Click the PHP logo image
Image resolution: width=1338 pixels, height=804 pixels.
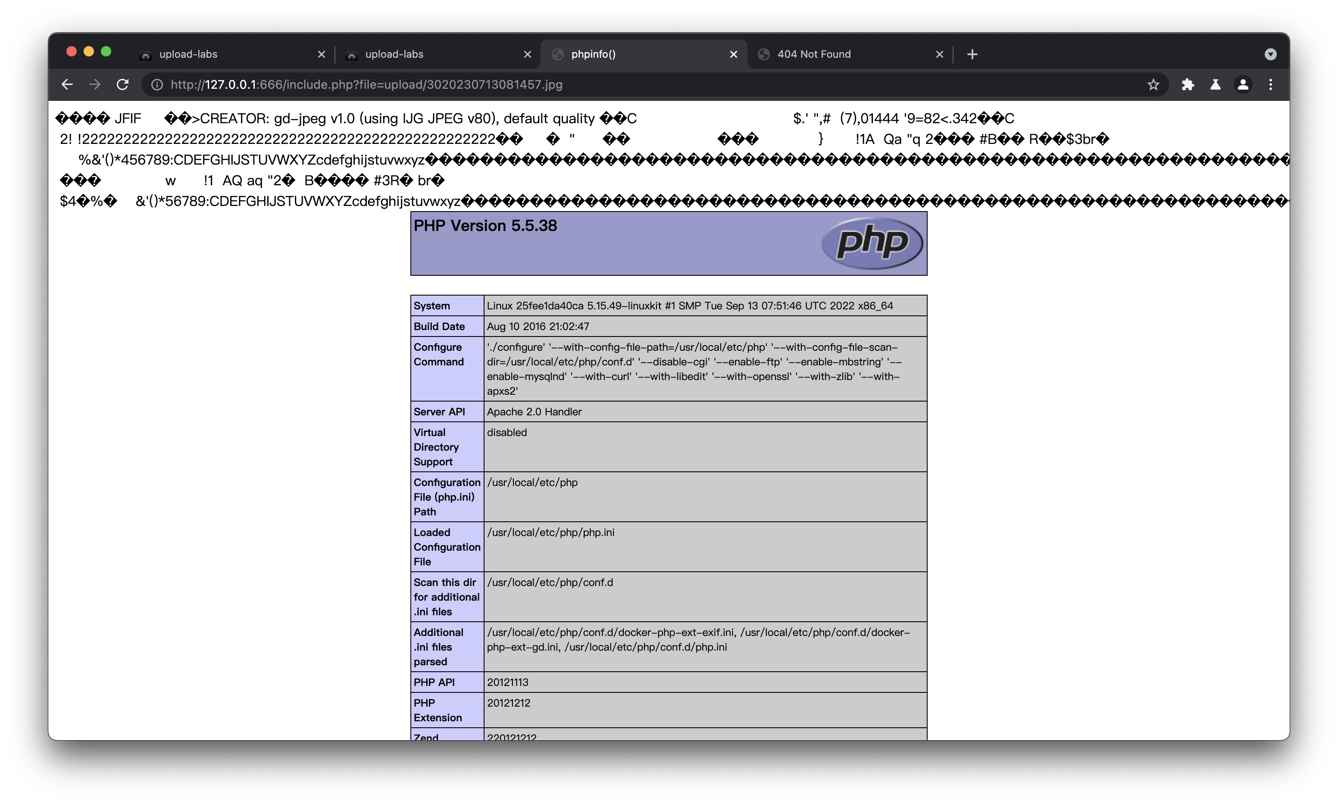(x=872, y=243)
